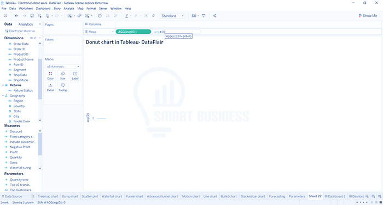This screenshot has height=205, width=383.
Task: Open the Tooltip mark card
Action: (x=63, y=87)
